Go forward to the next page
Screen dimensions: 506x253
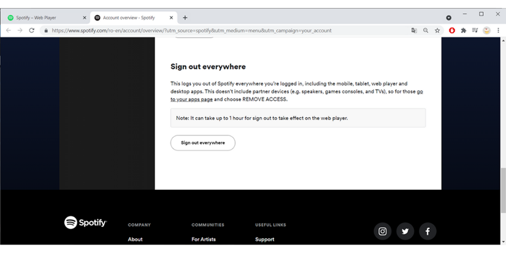click(20, 30)
